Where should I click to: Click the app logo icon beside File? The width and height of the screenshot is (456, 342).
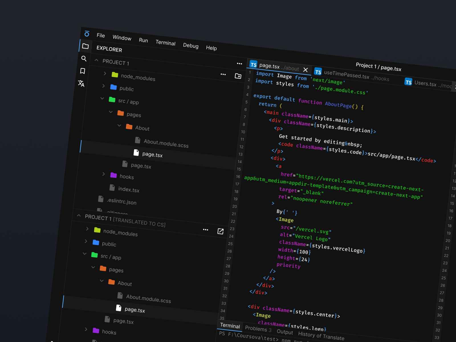[x=87, y=34]
